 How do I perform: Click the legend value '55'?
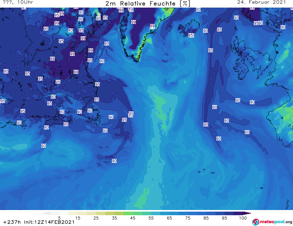pyautogui.click(x=151, y=218)
